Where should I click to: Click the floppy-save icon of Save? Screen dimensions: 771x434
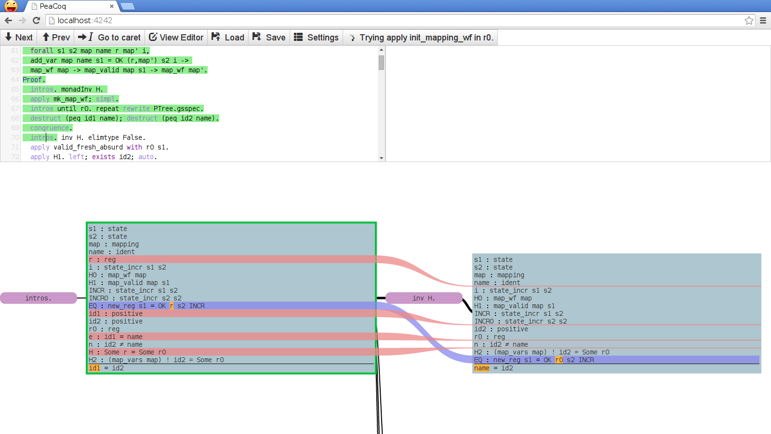coord(257,37)
